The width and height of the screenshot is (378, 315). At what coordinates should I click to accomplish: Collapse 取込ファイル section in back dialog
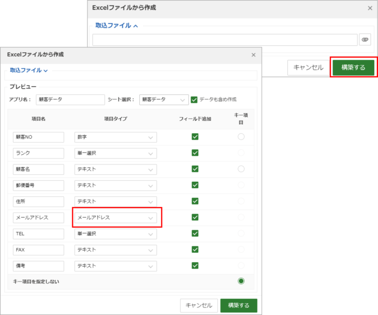click(117, 25)
